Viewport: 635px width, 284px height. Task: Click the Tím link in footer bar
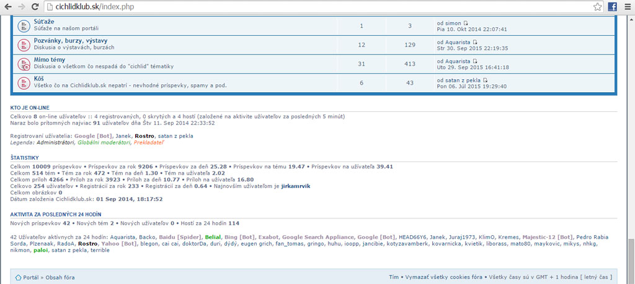[393, 277]
